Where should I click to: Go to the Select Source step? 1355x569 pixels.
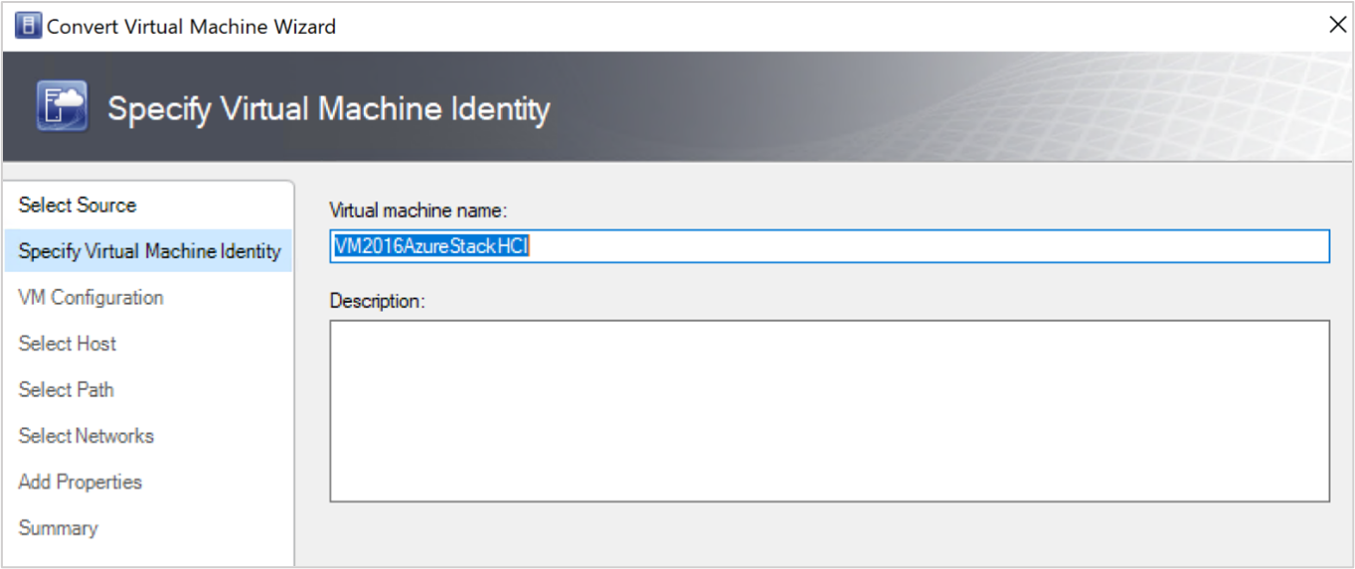coord(78,206)
